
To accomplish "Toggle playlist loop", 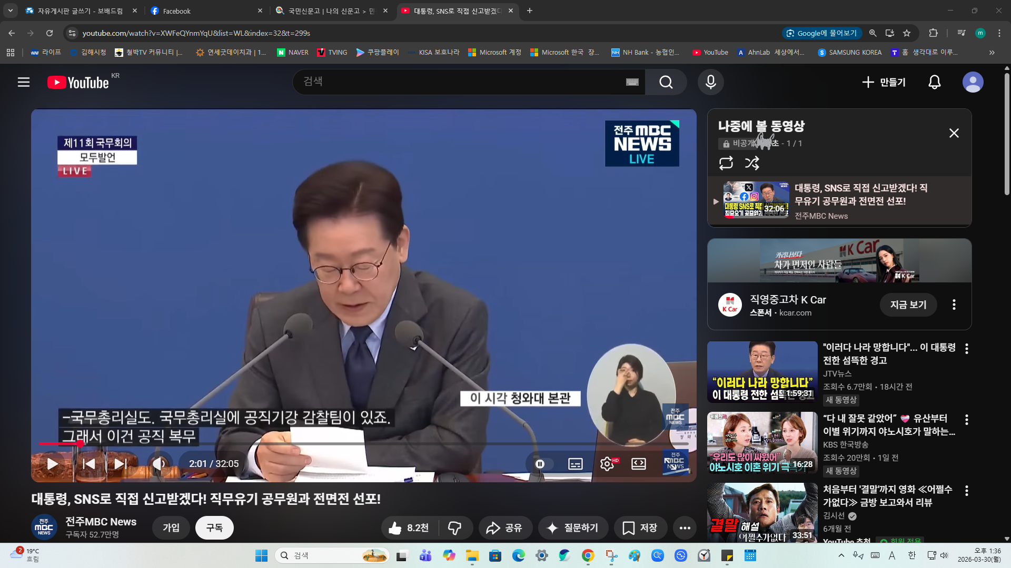I will pos(726,163).
